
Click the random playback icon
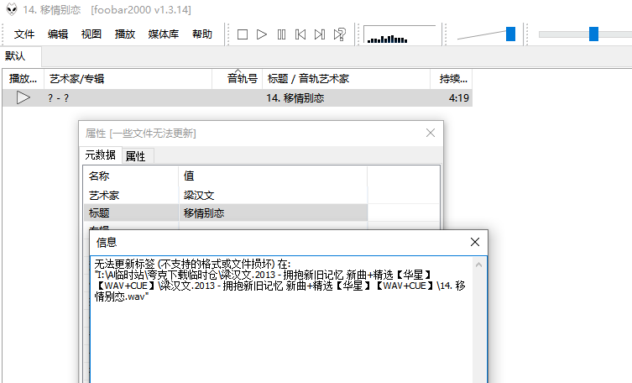point(339,34)
